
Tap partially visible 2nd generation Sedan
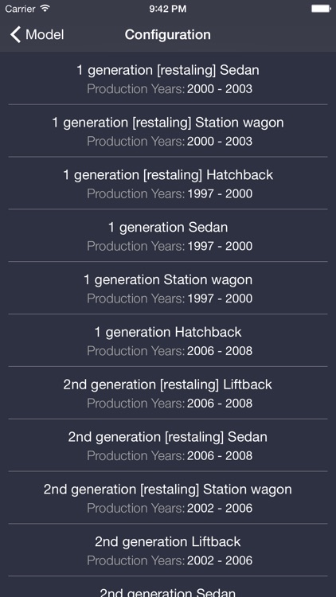point(168,587)
